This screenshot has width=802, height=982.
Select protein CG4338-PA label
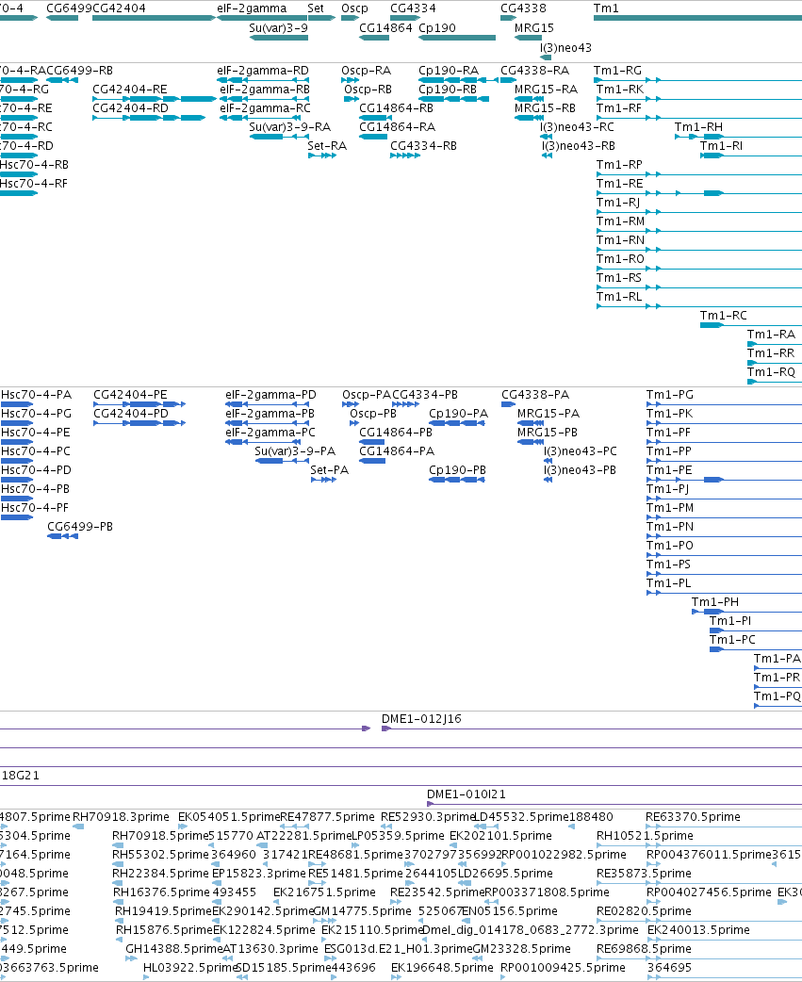[x=535, y=395]
